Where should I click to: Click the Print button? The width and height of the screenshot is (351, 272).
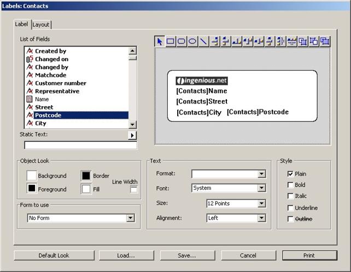point(309,256)
